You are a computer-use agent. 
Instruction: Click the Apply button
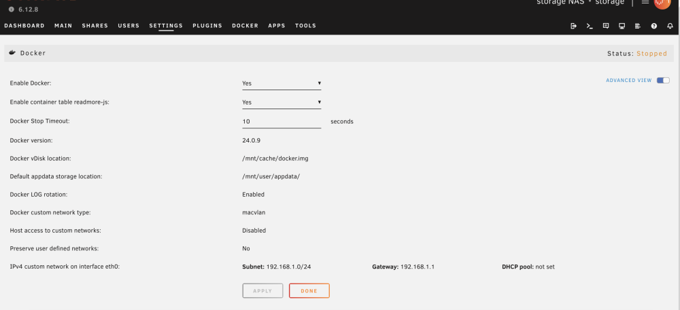[x=262, y=291]
